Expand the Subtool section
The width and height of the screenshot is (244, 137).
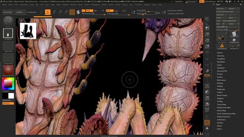tap(220, 53)
